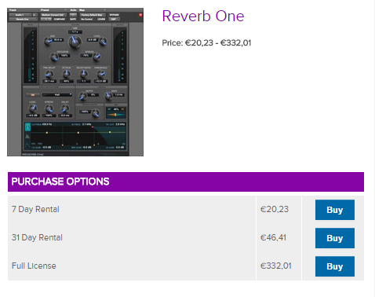Adjust the wet/dry Mix slider
Screen dimensions: 375x297
(116, 115)
